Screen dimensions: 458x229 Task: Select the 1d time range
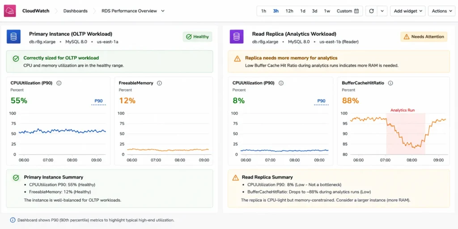(303, 11)
